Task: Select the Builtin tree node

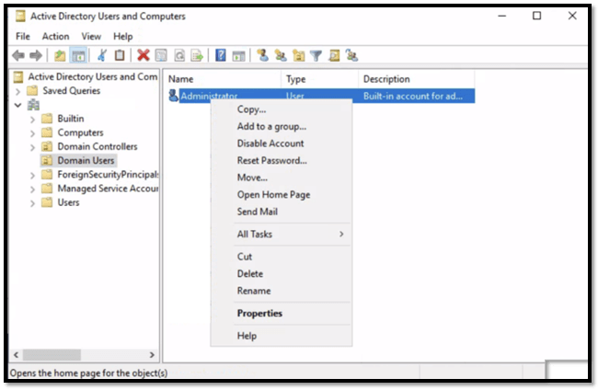Action: click(71, 119)
